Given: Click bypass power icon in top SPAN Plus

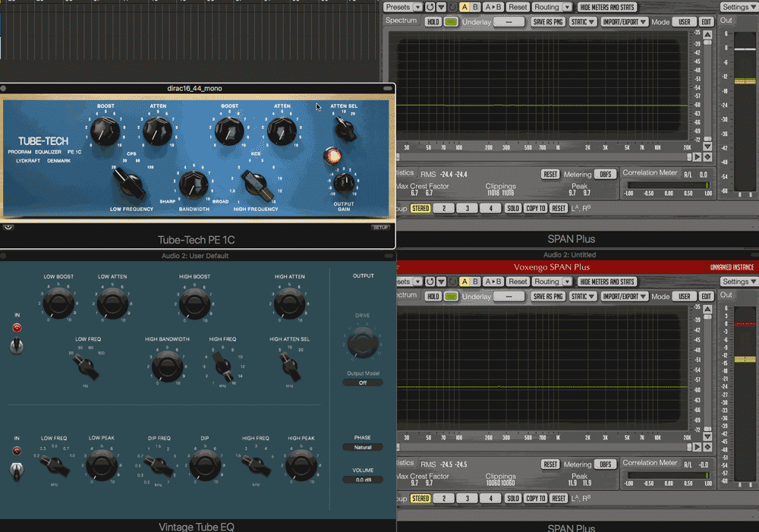Looking at the screenshot, I should 452,8.
